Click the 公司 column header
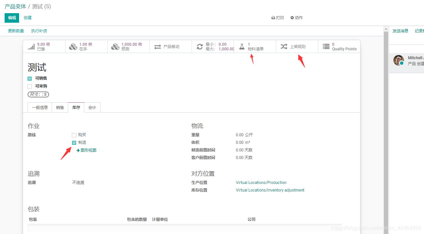Screen dimensions: 424x234 tap(252, 220)
